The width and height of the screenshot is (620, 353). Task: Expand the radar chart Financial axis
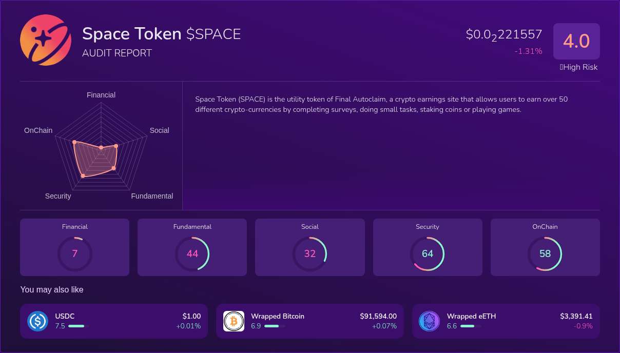(x=101, y=95)
